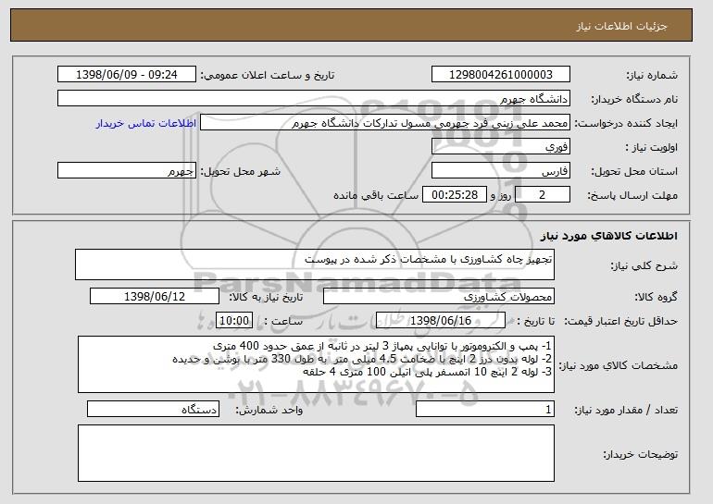713x504 pixels.
Task: Click the remaining time field 00:25:28
Action: tap(455, 195)
